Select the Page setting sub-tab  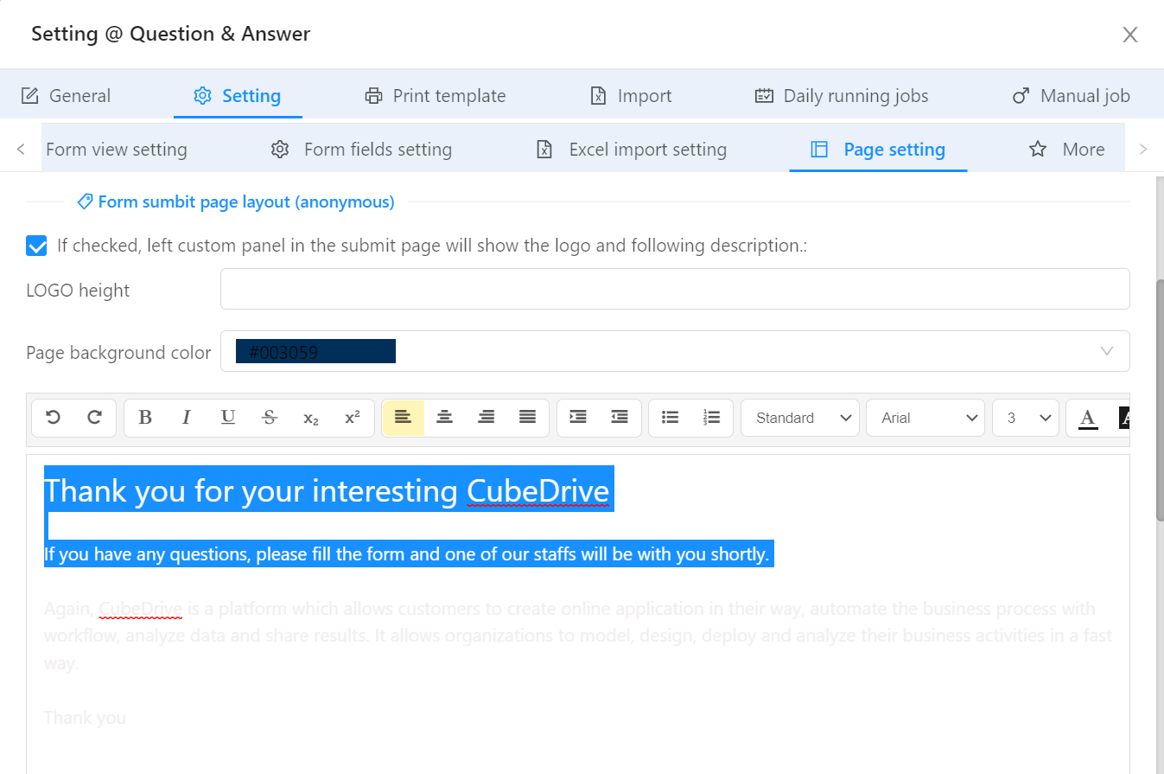pyautogui.click(x=878, y=150)
